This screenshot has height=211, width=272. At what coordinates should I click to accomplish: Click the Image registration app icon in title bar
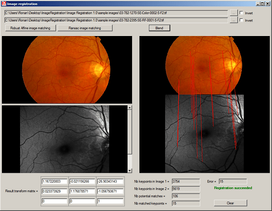click(x=4, y=4)
